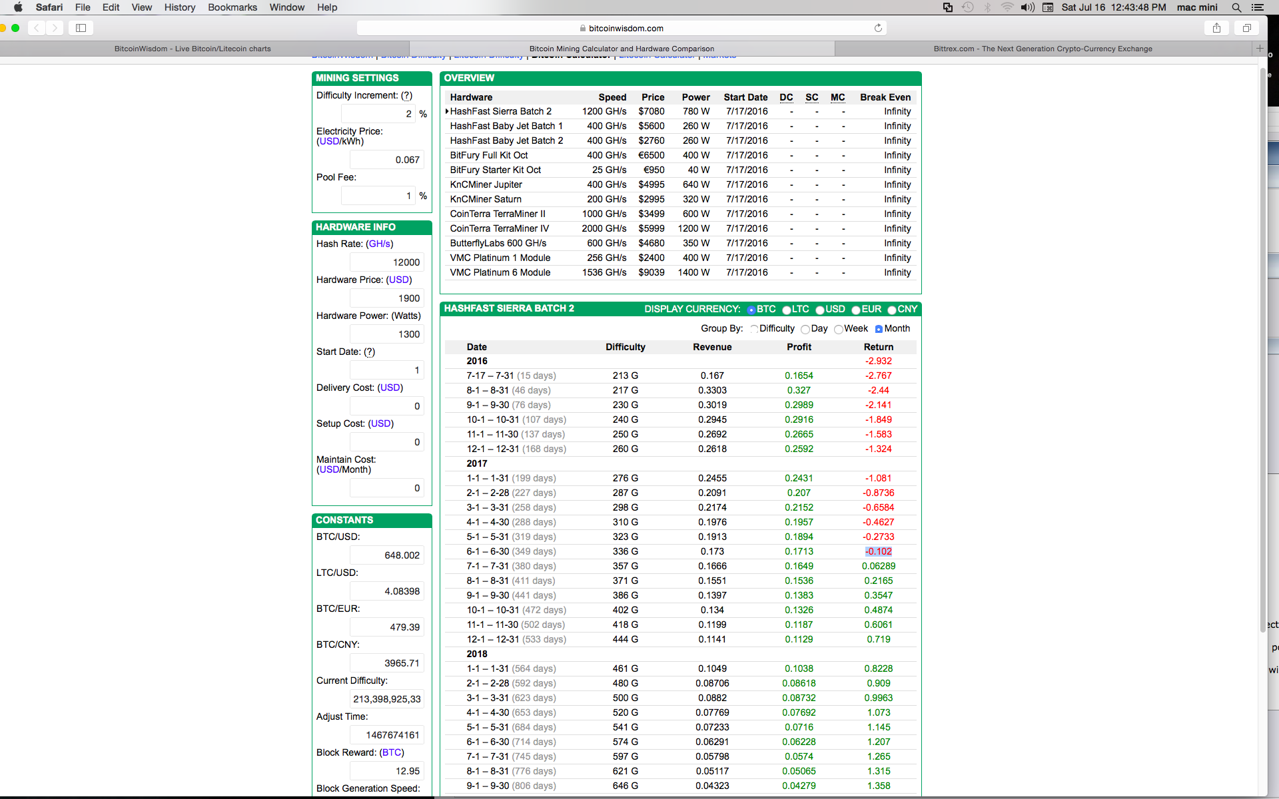This screenshot has width=1279, height=799.
Task: Click the Pool Fee input field
Action: (x=378, y=196)
